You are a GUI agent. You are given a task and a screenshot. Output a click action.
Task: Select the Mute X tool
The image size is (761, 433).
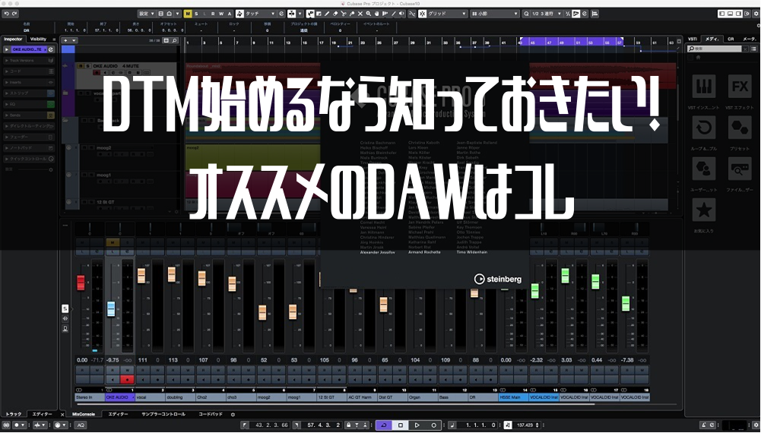360,14
